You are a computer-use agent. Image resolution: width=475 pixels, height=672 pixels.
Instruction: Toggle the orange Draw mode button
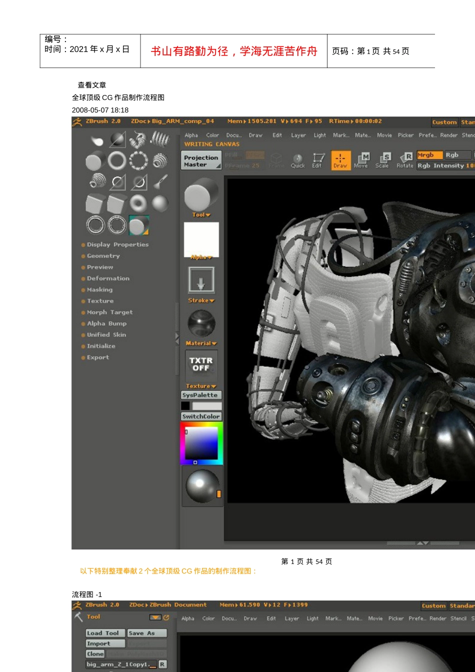[340, 161]
